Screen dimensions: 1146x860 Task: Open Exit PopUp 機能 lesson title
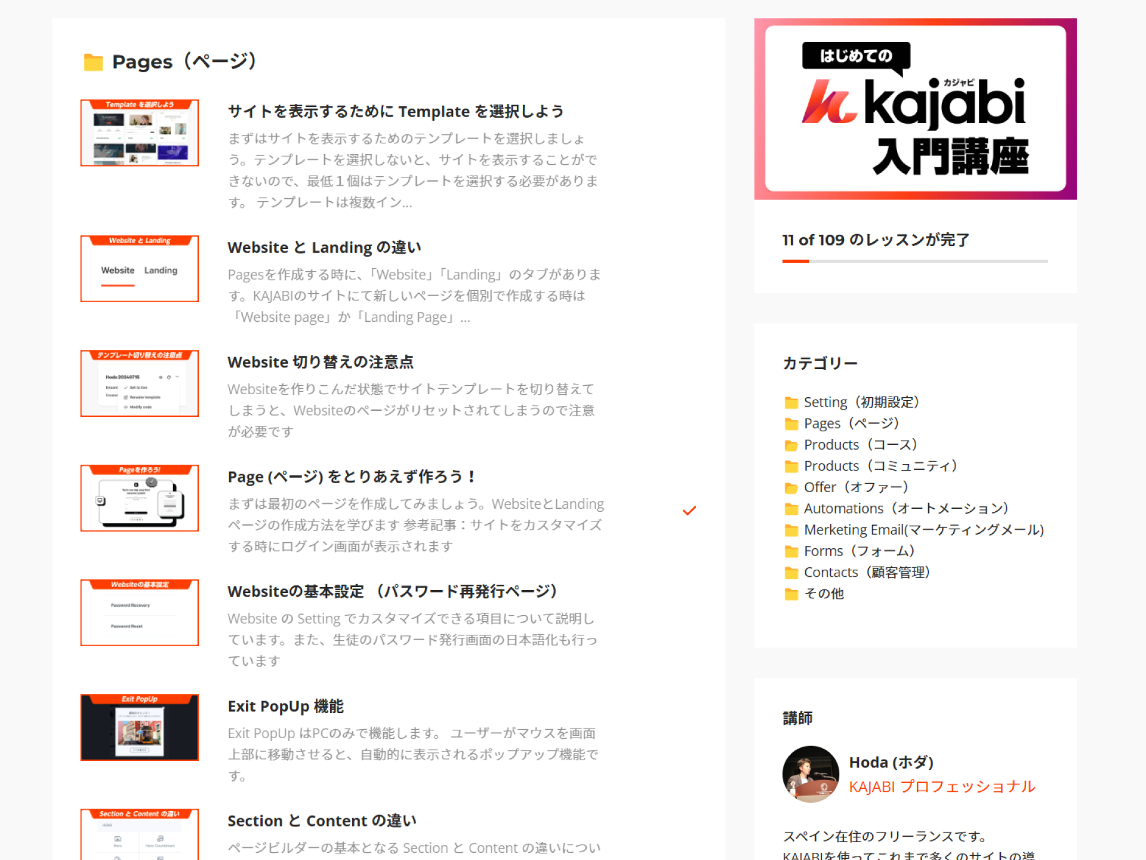[x=285, y=706]
